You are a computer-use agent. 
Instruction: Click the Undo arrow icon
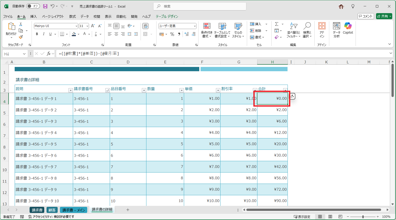[52, 6]
